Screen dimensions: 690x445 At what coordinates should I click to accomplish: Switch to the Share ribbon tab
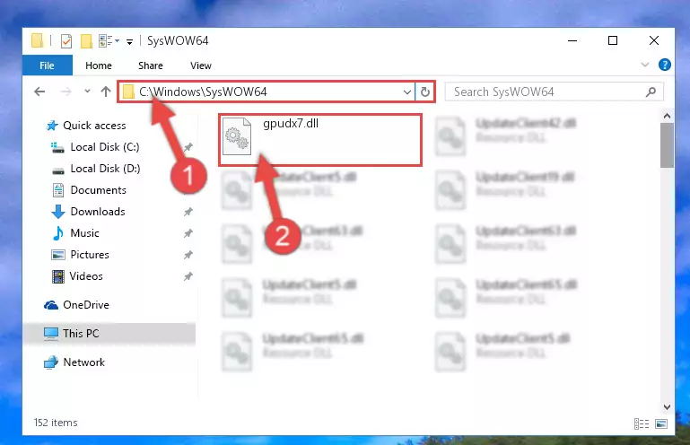(x=151, y=65)
